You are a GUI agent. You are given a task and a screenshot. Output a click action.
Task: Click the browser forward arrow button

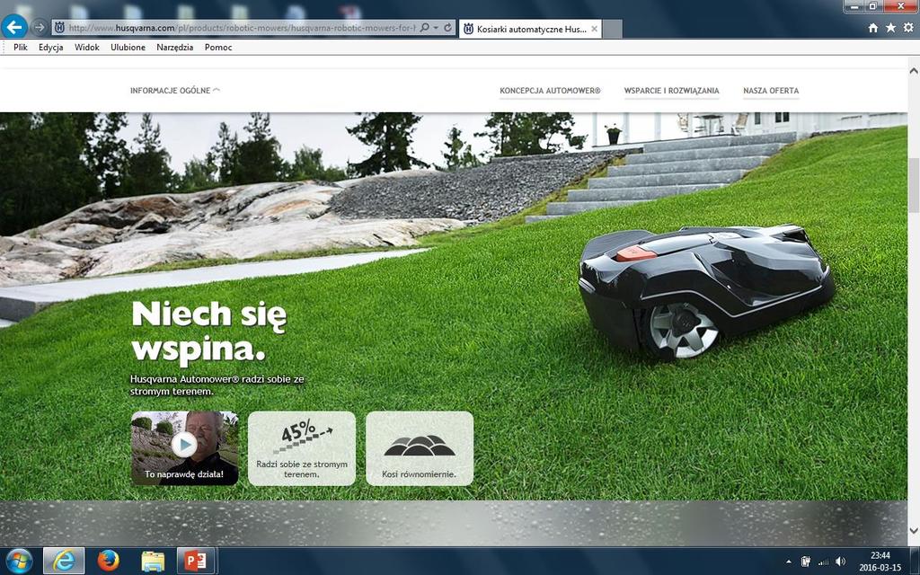(x=40, y=27)
